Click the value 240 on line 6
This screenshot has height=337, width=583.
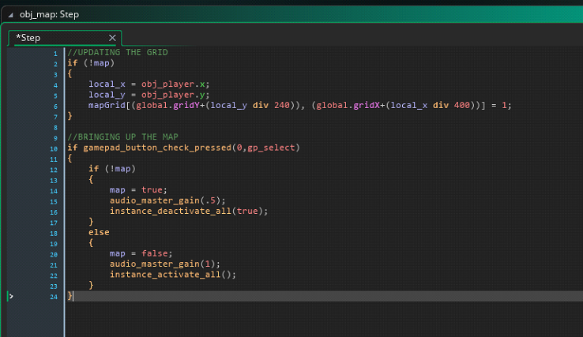click(282, 105)
